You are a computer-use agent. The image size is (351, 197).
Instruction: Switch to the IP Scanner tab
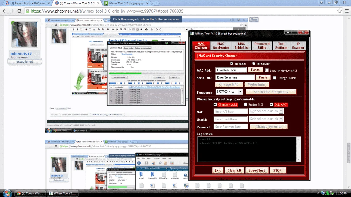(298, 46)
